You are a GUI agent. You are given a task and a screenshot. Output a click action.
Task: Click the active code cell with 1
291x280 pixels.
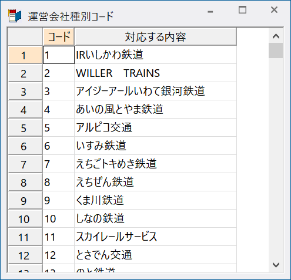tap(59, 55)
